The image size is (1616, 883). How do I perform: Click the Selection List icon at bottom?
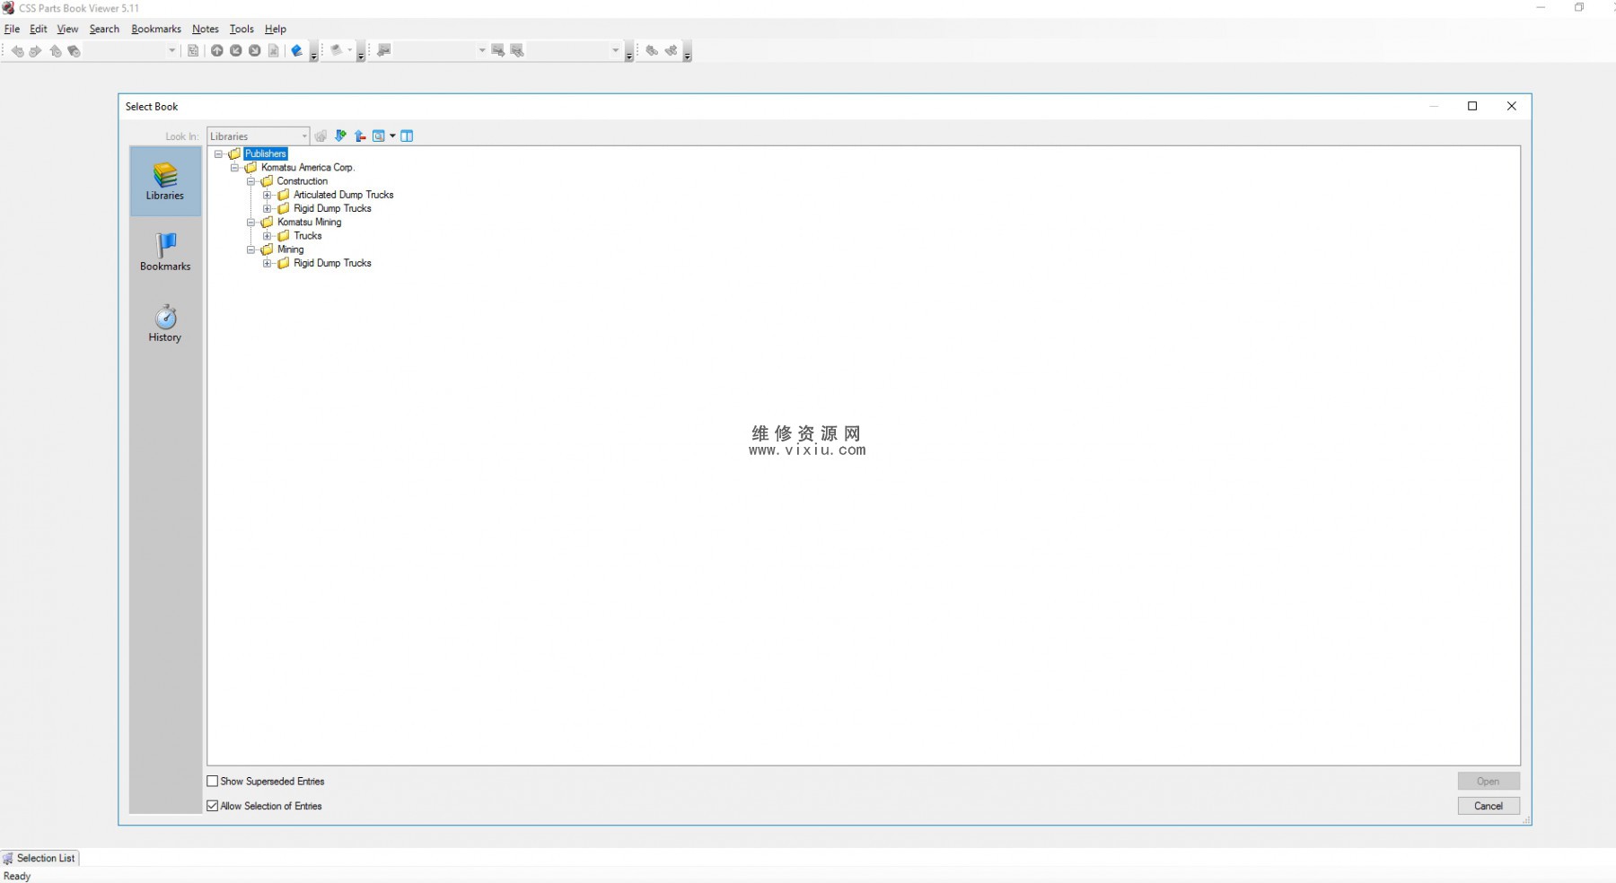tap(8, 859)
